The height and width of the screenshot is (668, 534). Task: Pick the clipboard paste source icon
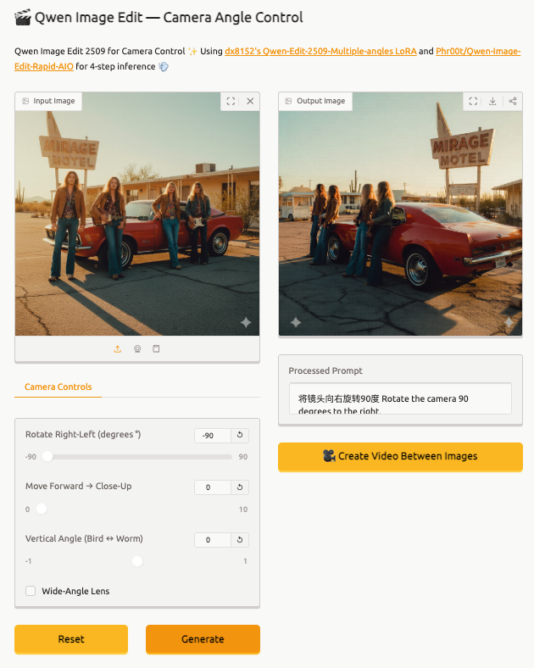click(156, 348)
